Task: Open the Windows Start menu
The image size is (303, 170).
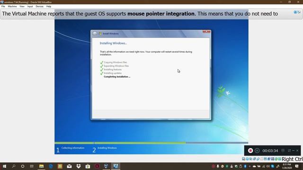Action: (4, 166)
